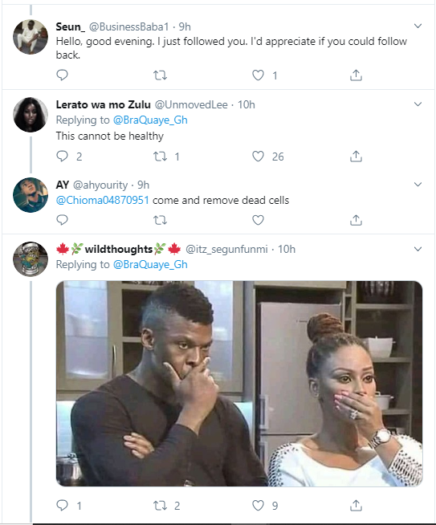Screen dimensions: 436x525
Task: Expand options menu for Seun_'s tweet
Action: point(418,26)
